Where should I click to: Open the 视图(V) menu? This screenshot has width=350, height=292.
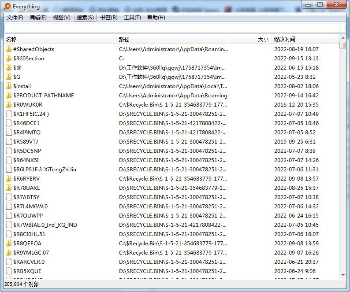pos(61,18)
